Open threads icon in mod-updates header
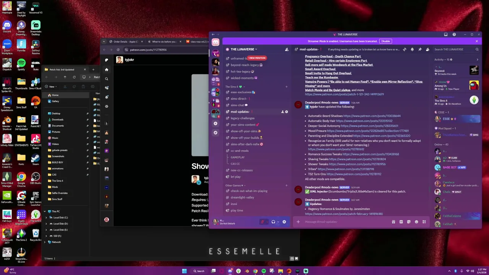The height and width of the screenshot is (275, 489). 405,49
